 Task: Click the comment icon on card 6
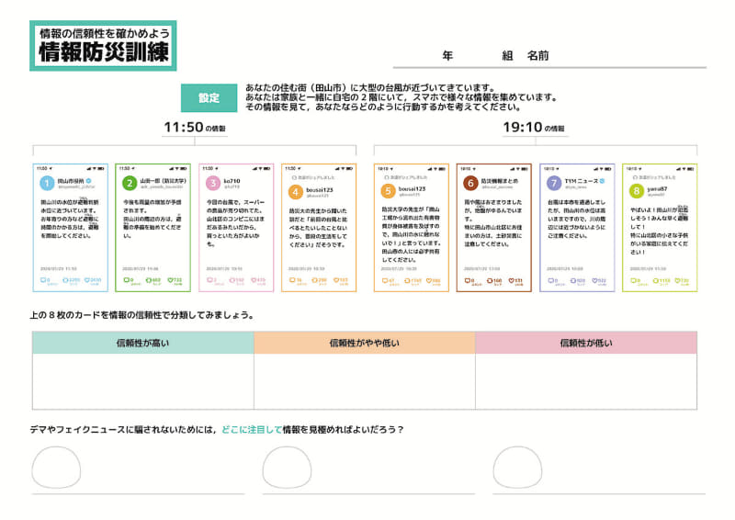pos(468,280)
